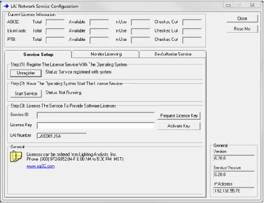Viewport: 265px width, 203px height.
Task: Switch to the Service Setup tab
Action: coord(38,54)
